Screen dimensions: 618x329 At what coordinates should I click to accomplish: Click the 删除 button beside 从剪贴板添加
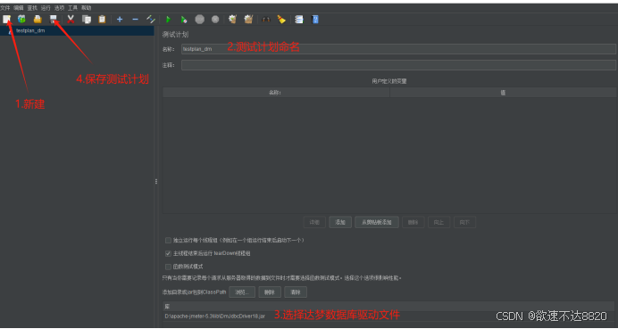413,222
